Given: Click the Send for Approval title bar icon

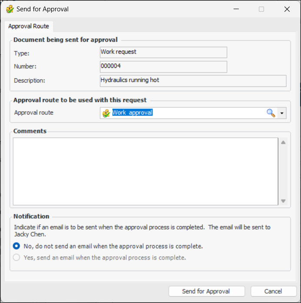Looking at the screenshot, I should (x=10, y=9).
